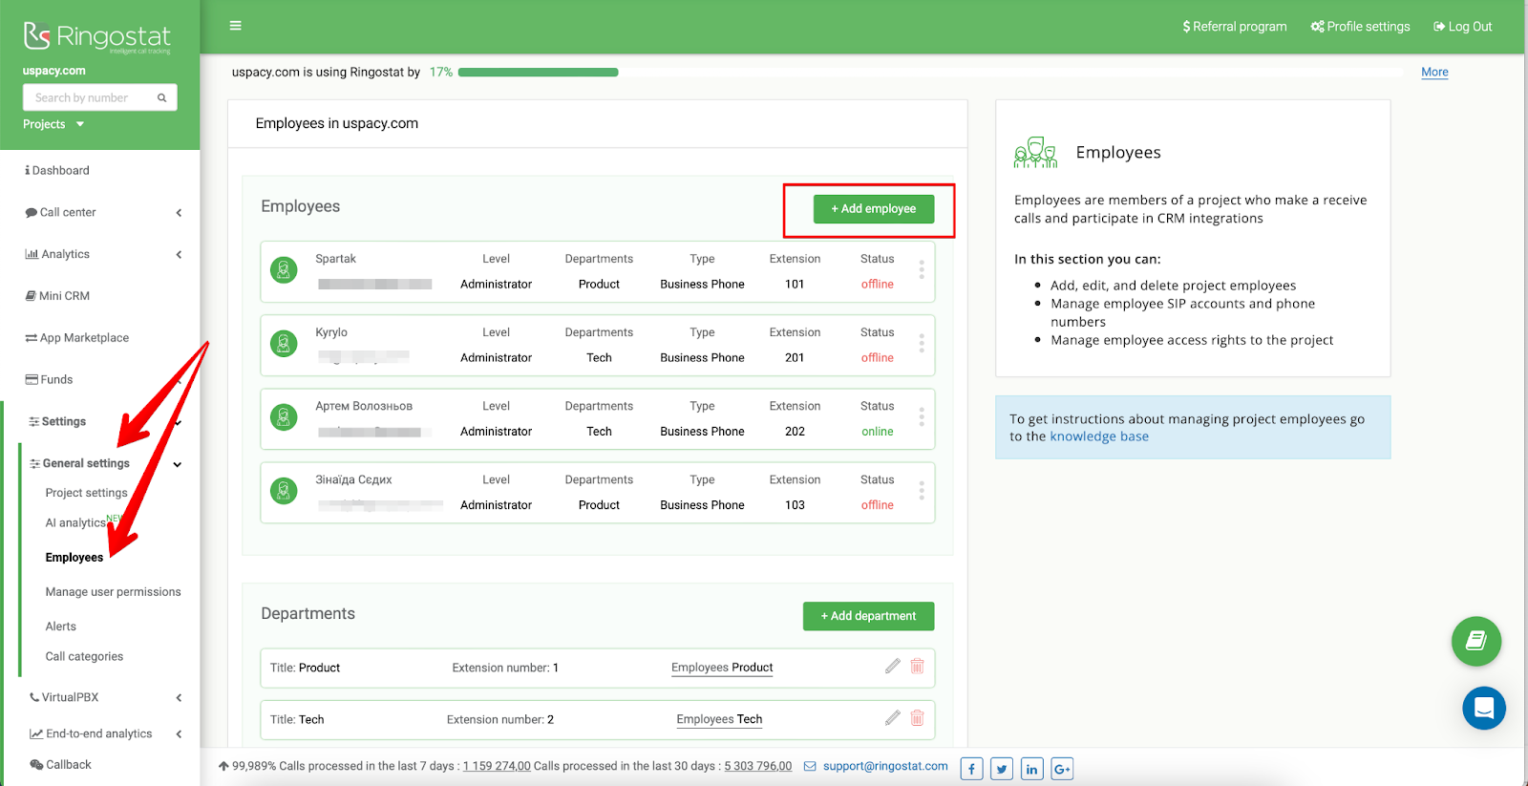Select Alerts submenu item
The image size is (1528, 786).
pos(60,627)
